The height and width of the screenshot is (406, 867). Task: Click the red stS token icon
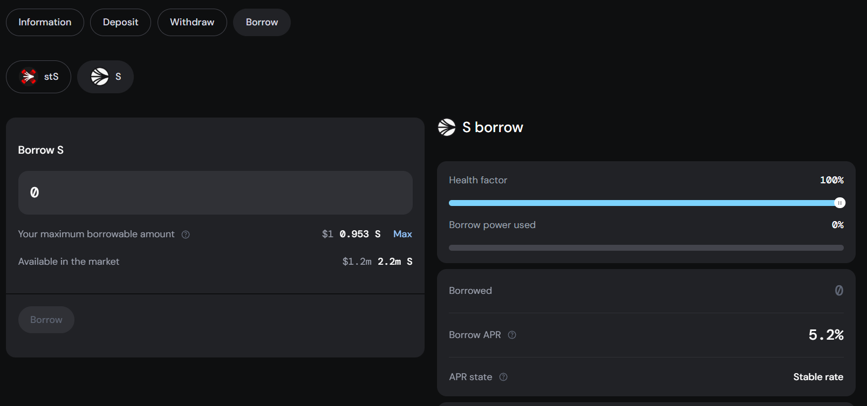pyautogui.click(x=29, y=77)
